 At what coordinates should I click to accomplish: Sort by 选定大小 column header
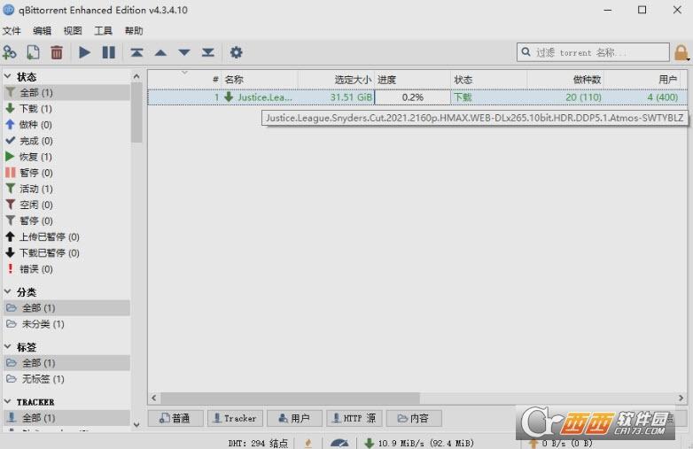point(336,80)
